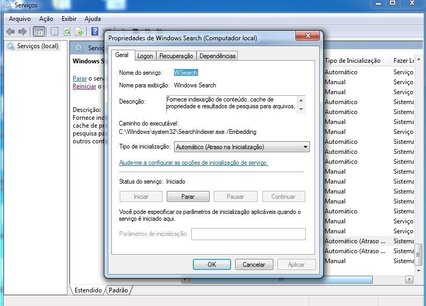The image size is (426, 306).
Task: Toggle the show/hide console tree icon
Action: [x=39, y=32]
